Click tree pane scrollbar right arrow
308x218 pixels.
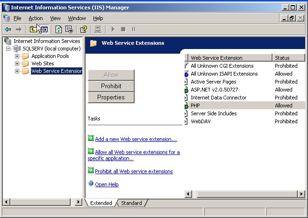tap(79, 202)
